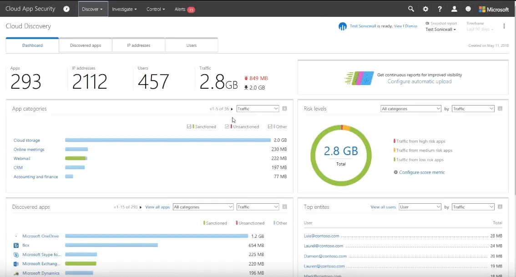Open CRM category

click(18, 167)
